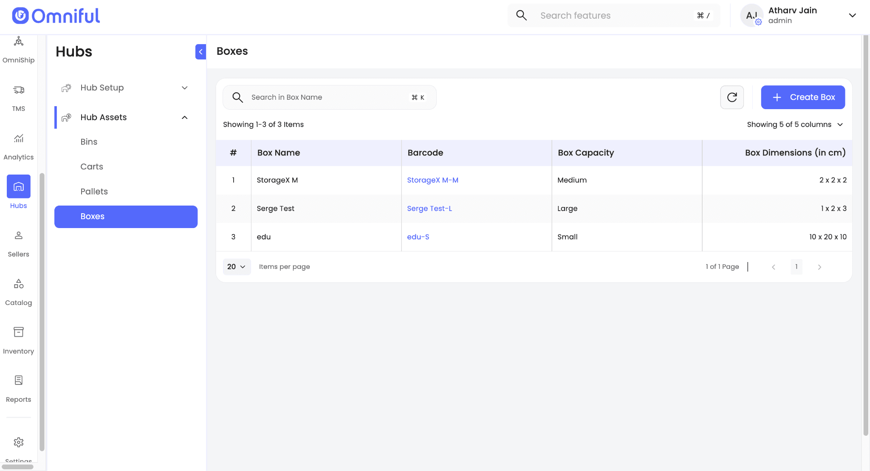Click the Create Box button
This screenshot has width=870, height=471.
(x=802, y=97)
